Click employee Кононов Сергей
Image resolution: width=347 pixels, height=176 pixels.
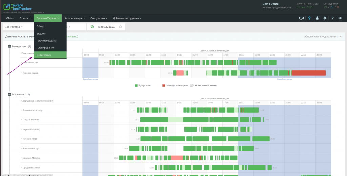30,73
